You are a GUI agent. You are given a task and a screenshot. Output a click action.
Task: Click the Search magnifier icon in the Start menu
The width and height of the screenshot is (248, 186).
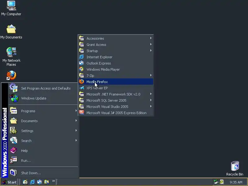pyautogui.click(x=14, y=141)
